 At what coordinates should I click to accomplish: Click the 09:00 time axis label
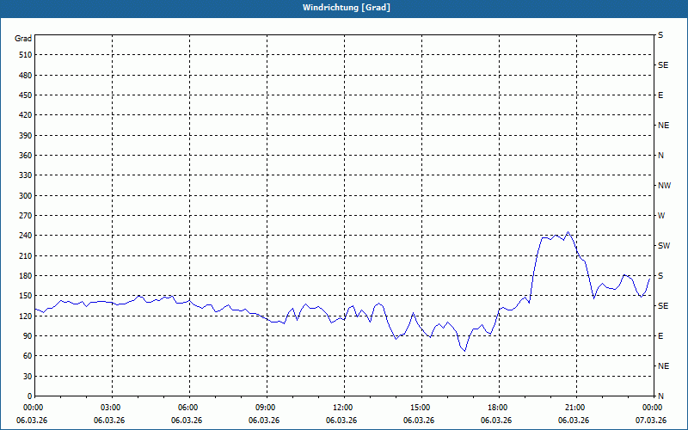click(x=267, y=408)
